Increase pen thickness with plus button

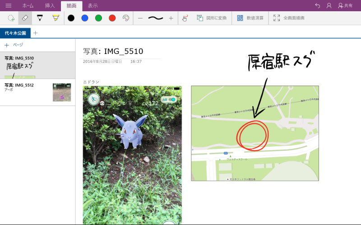tap(171, 18)
